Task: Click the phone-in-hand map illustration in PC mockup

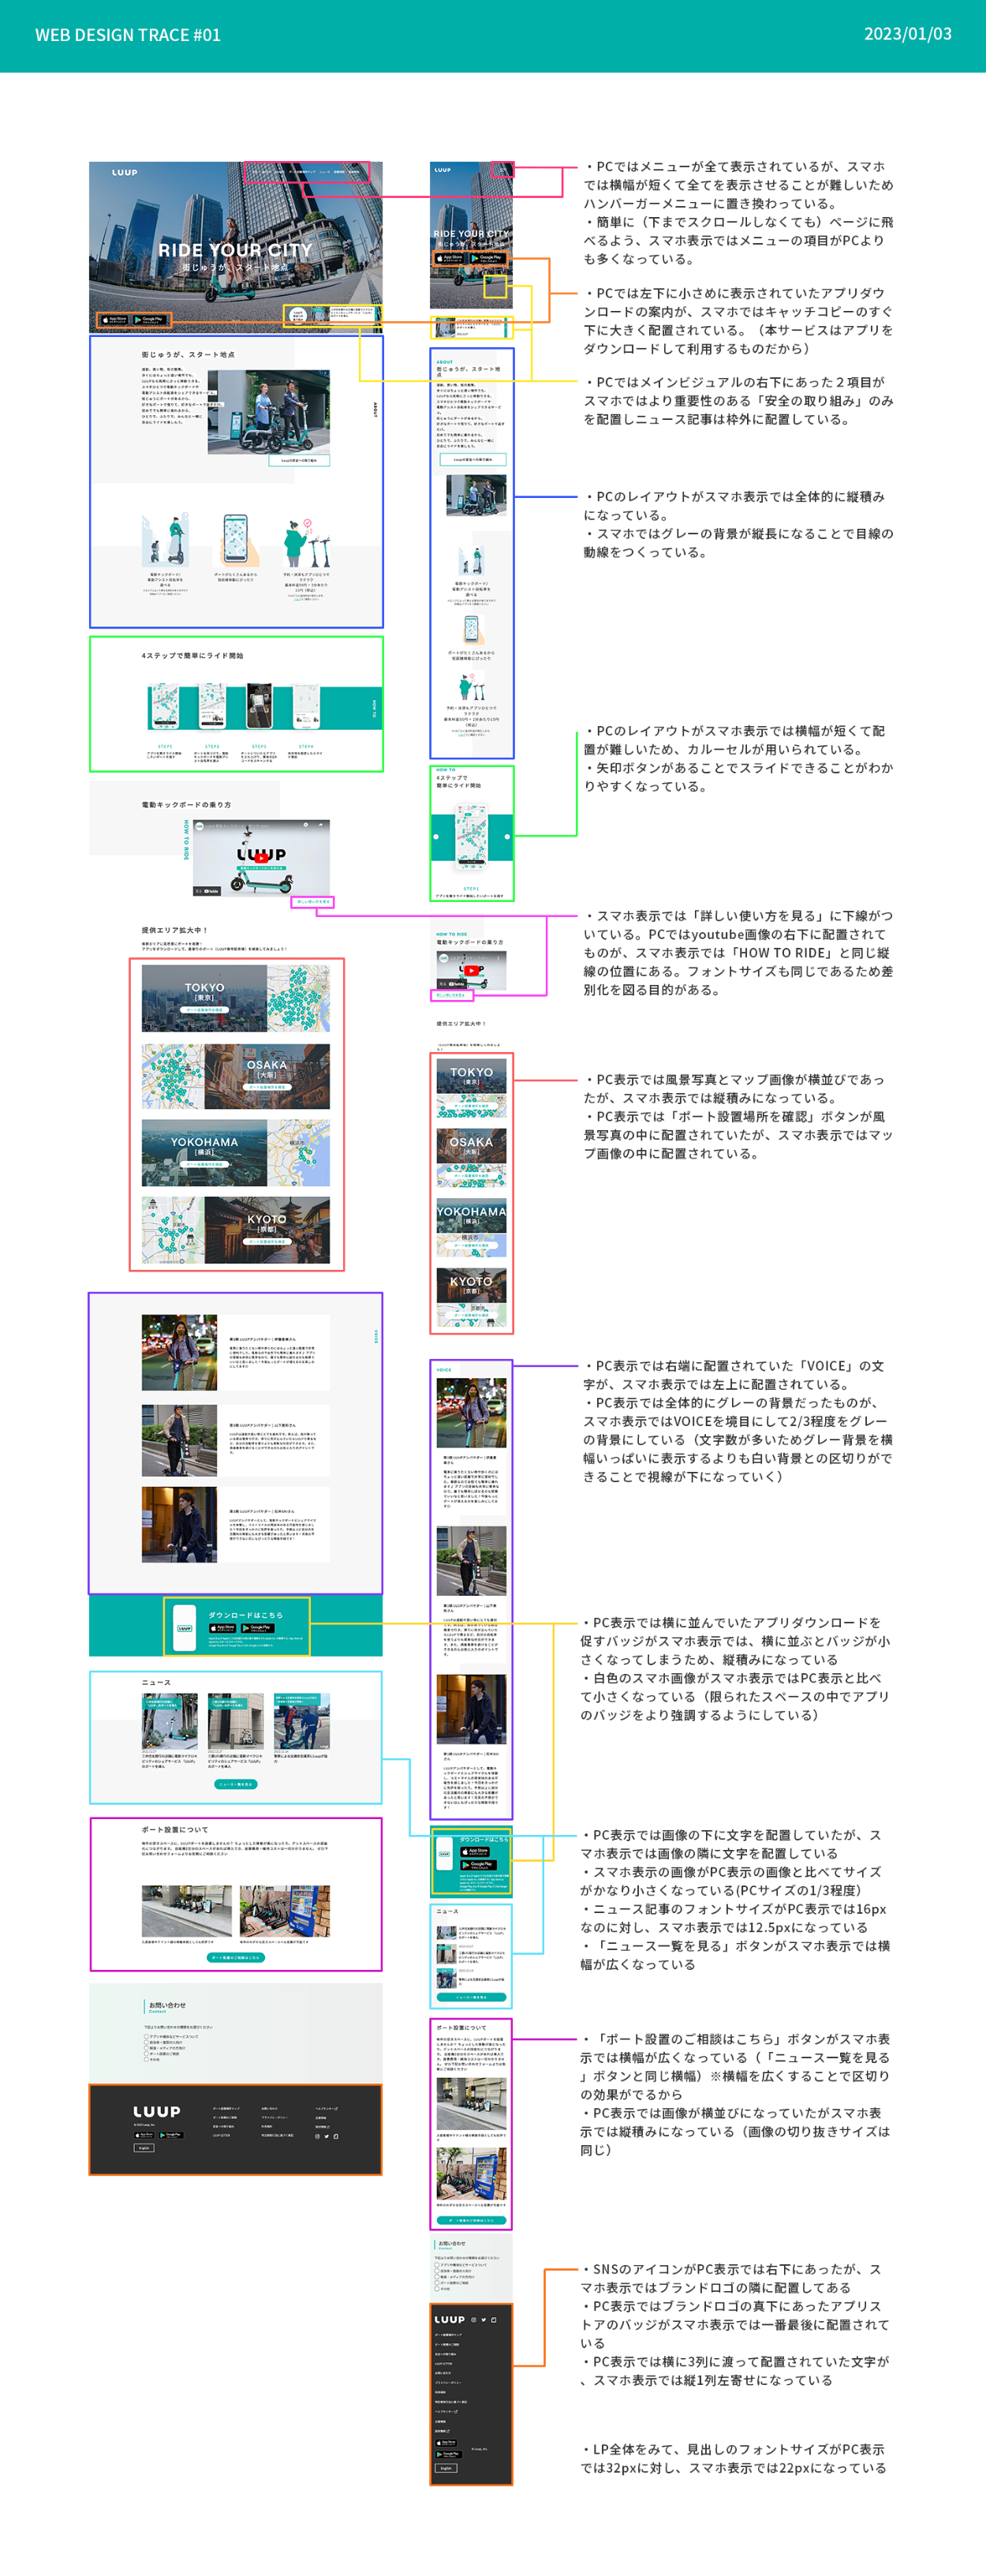Action: (237, 541)
